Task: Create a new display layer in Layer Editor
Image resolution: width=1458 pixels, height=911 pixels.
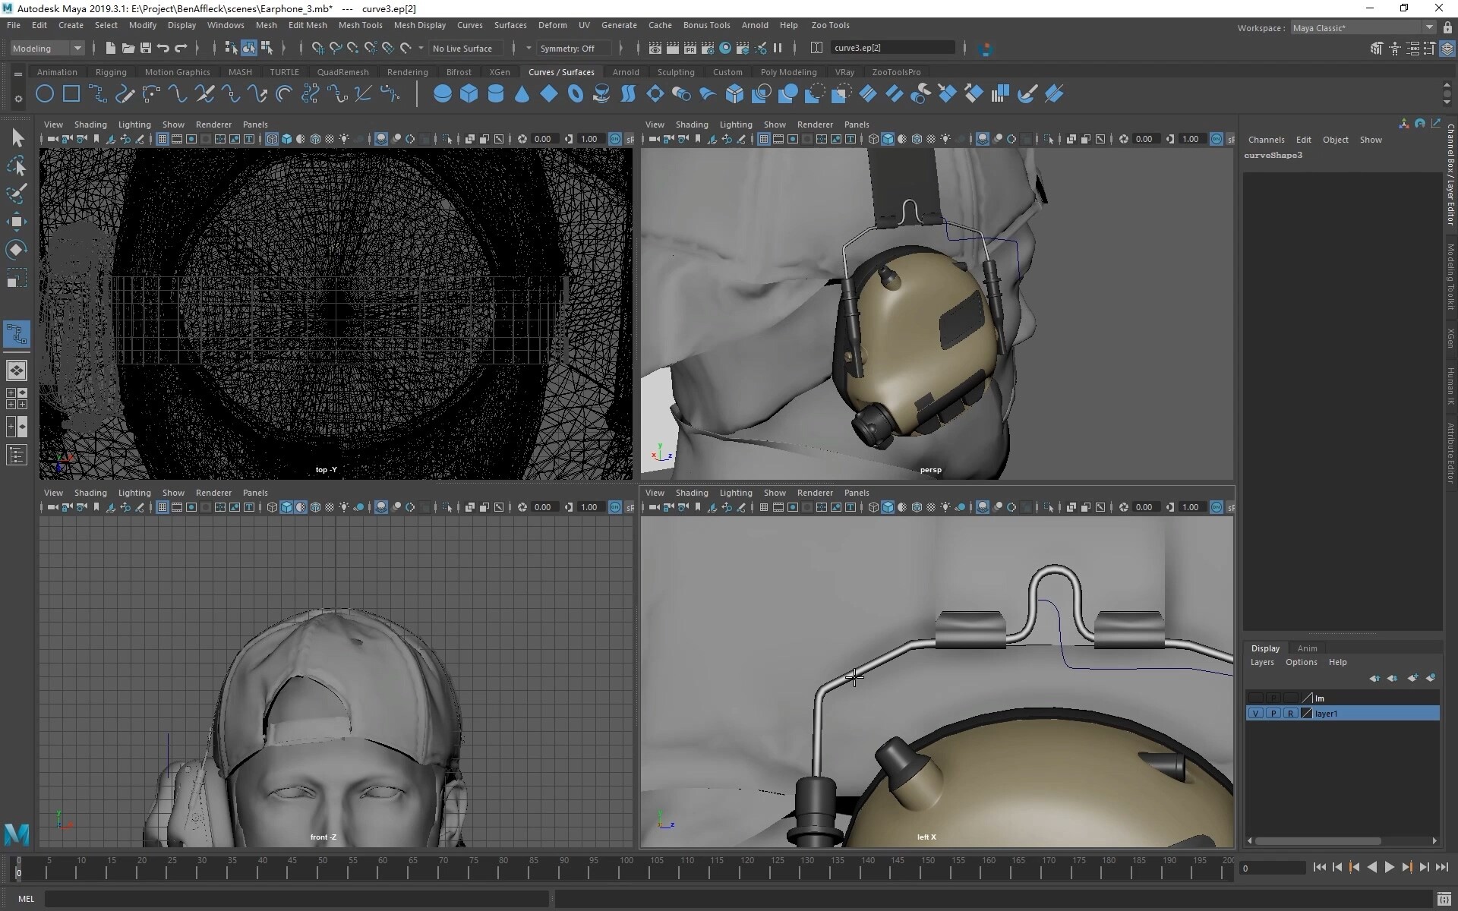Action: coord(1413,677)
